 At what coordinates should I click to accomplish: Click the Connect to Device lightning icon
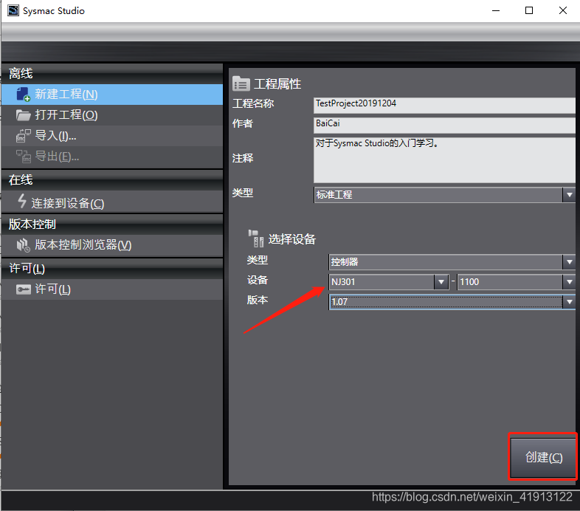pos(22,201)
